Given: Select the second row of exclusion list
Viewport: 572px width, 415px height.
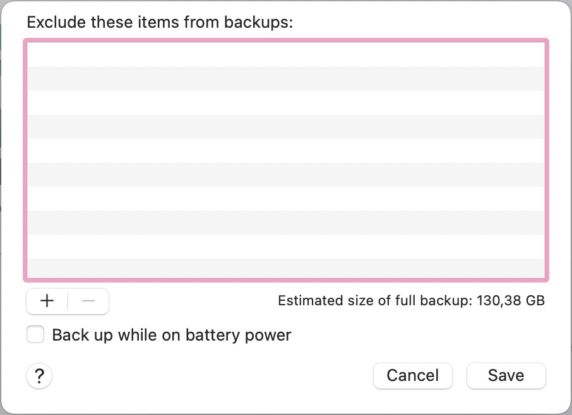Looking at the screenshot, I should 285,78.
